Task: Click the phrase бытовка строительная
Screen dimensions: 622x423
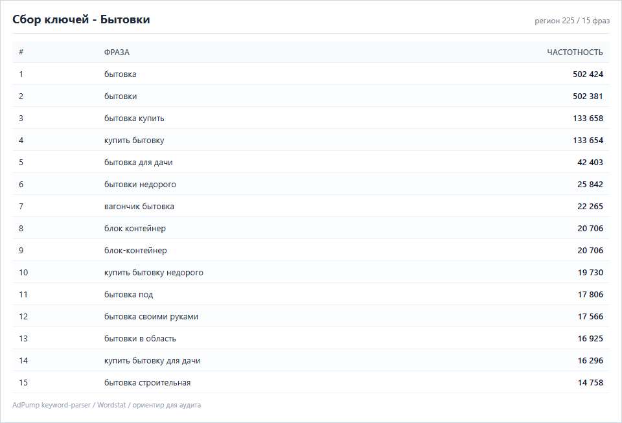Action: pos(148,383)
